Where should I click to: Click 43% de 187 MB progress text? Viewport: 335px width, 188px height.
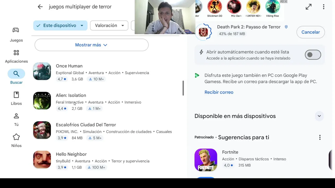click(232, 34)
